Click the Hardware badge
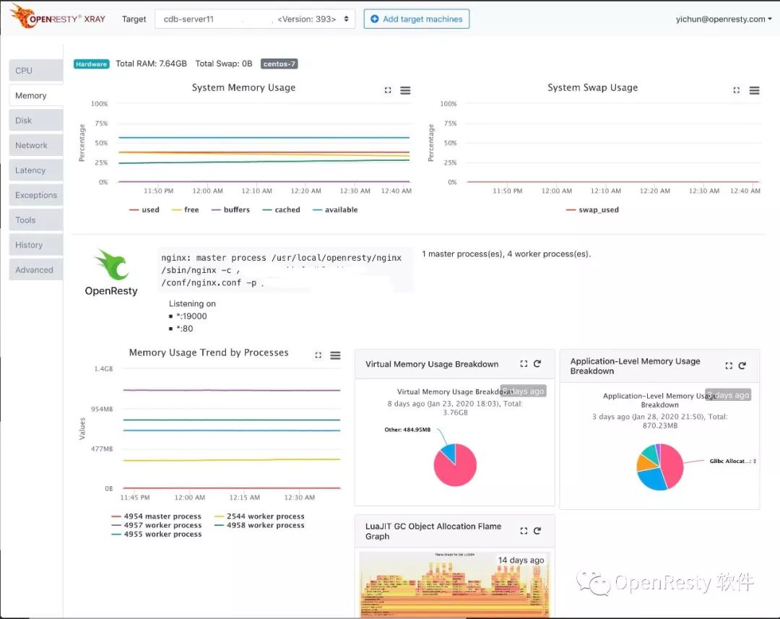780x619 pixels. tap(92, 64)
